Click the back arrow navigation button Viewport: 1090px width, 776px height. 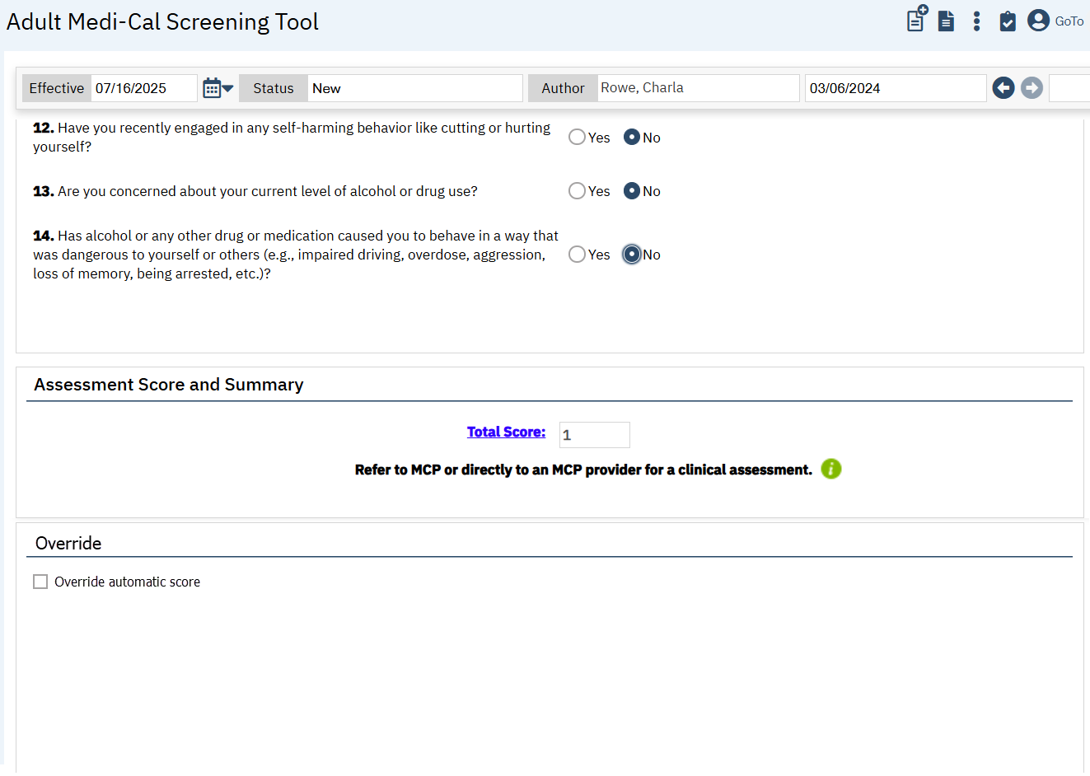(x=1003, y=88)
